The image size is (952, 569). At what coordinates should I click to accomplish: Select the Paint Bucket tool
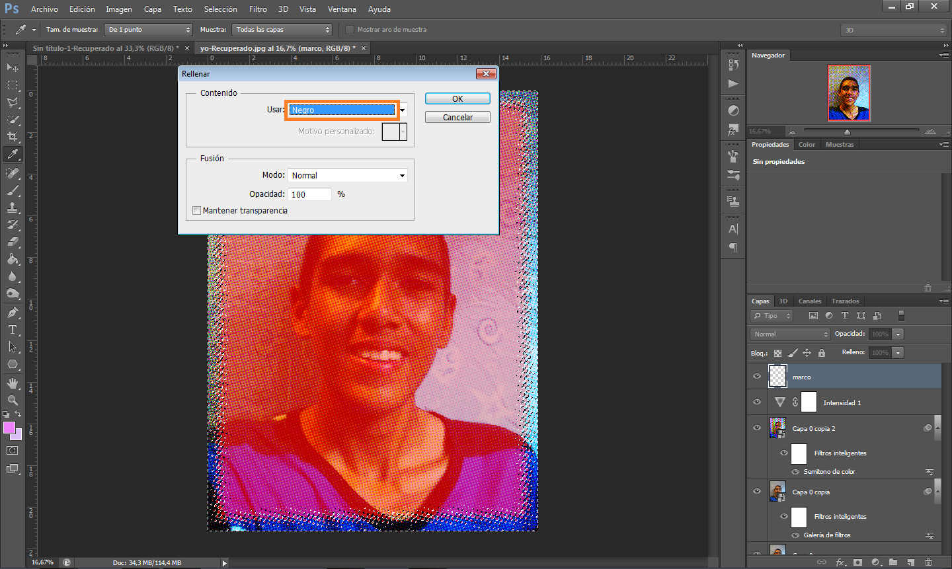pos(13,259)
